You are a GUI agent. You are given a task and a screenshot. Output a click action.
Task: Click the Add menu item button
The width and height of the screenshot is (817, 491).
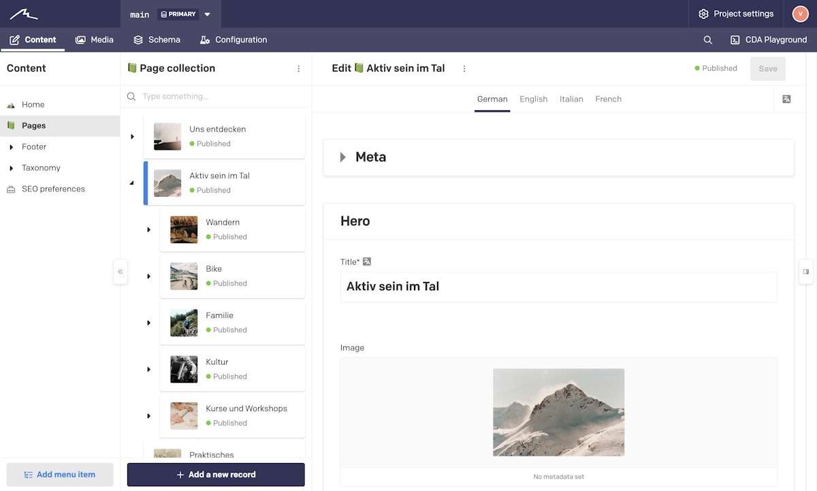60,475
